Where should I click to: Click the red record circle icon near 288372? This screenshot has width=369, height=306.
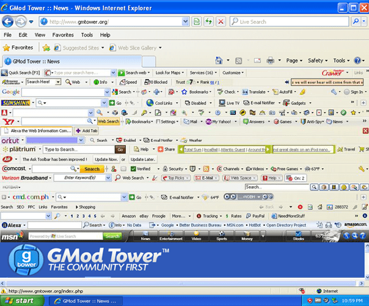300,207
